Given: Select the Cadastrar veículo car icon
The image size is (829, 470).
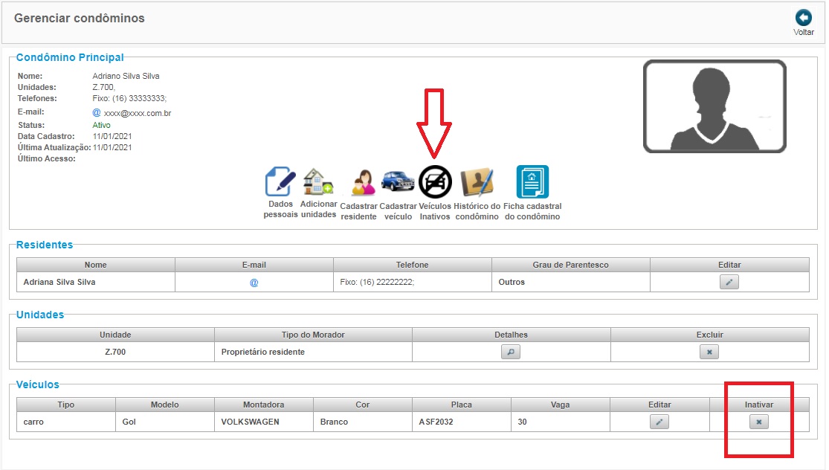Looking at the screenshot, I should (398, 181).
